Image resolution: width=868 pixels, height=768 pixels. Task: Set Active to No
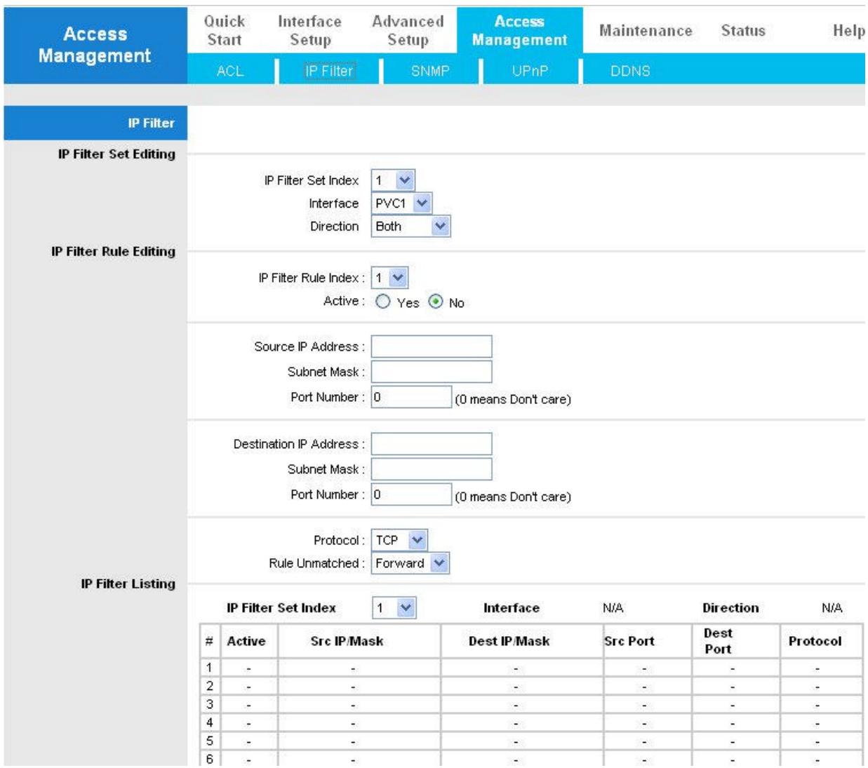click(x=436, y=302)
